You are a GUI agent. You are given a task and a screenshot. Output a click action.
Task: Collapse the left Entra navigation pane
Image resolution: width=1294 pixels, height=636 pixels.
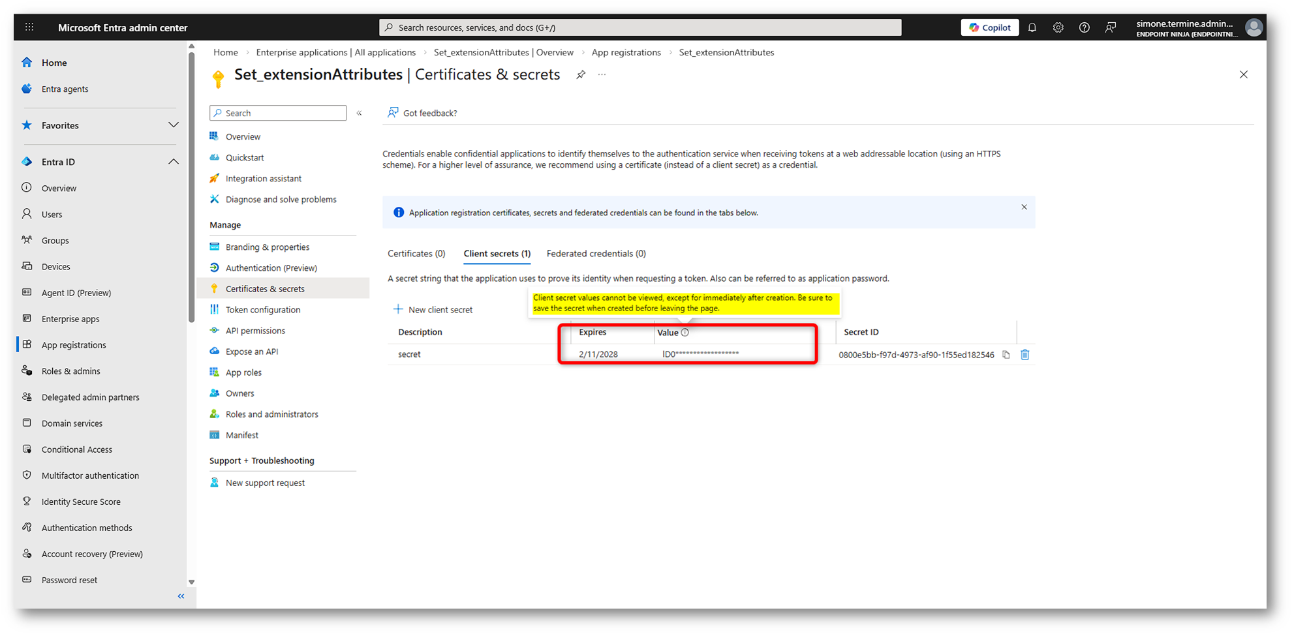pos(181,596)
